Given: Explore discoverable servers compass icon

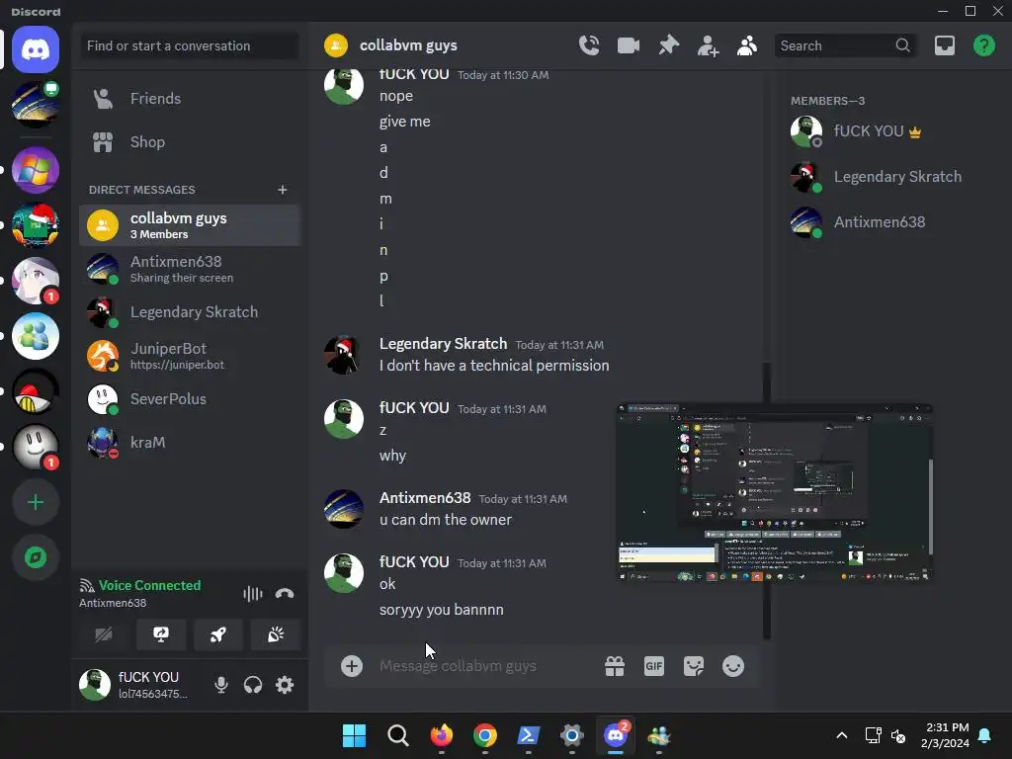Looking at the screenshot, I should tap(36, 557).
